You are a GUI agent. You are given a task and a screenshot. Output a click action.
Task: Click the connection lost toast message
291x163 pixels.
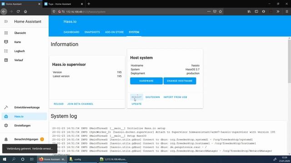click(x=30, y=149)
